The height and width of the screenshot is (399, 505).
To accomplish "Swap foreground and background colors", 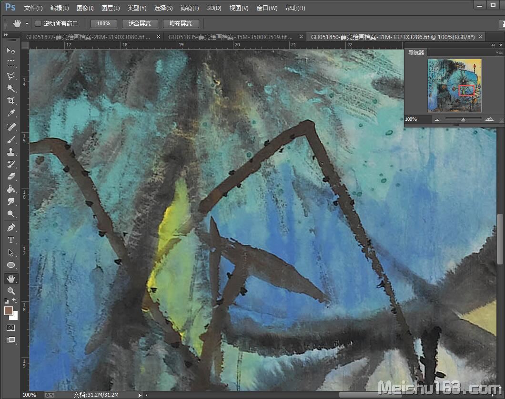I will 15,301.
